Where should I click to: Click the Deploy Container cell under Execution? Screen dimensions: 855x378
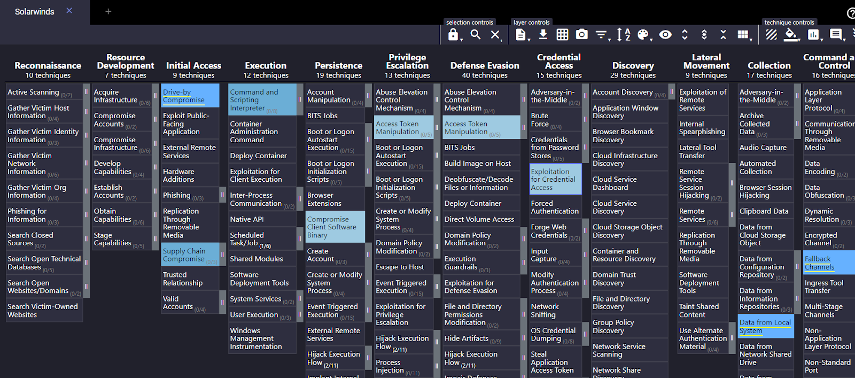[x=262, y=156]
